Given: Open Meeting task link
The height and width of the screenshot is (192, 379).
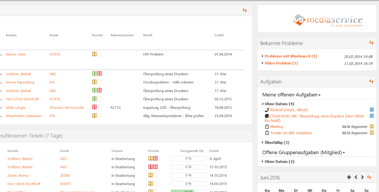Looking at the screenshot, I should click(x=276, y=127).
